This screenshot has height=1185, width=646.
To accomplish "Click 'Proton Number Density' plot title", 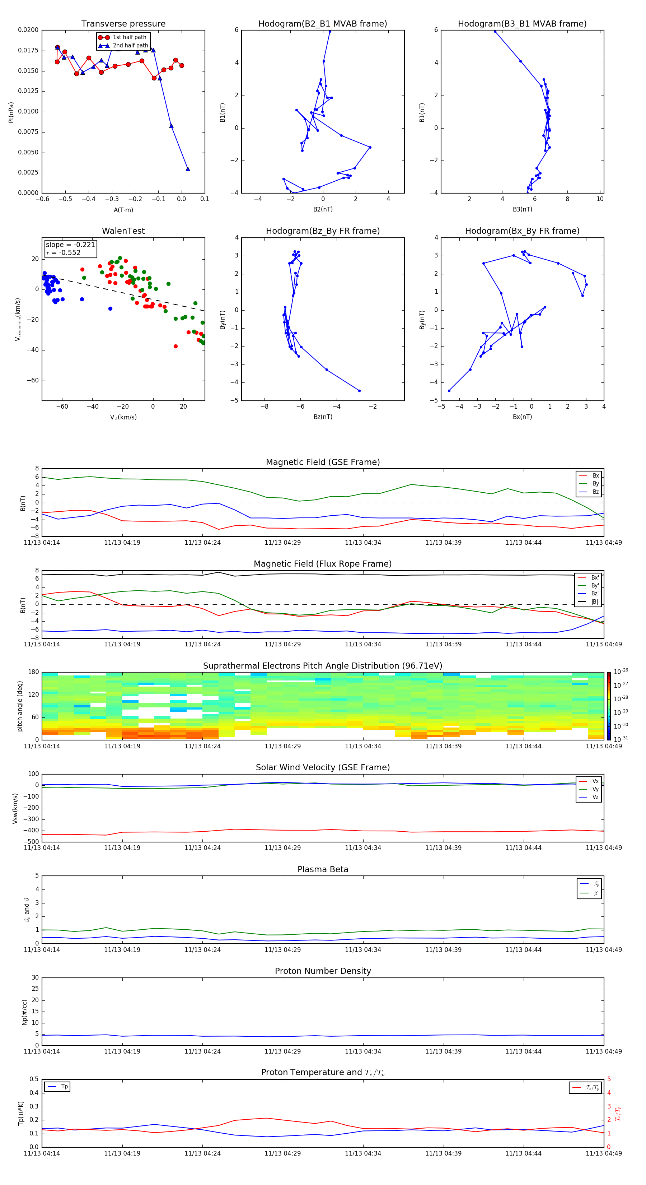I will [x=323, y=971].
